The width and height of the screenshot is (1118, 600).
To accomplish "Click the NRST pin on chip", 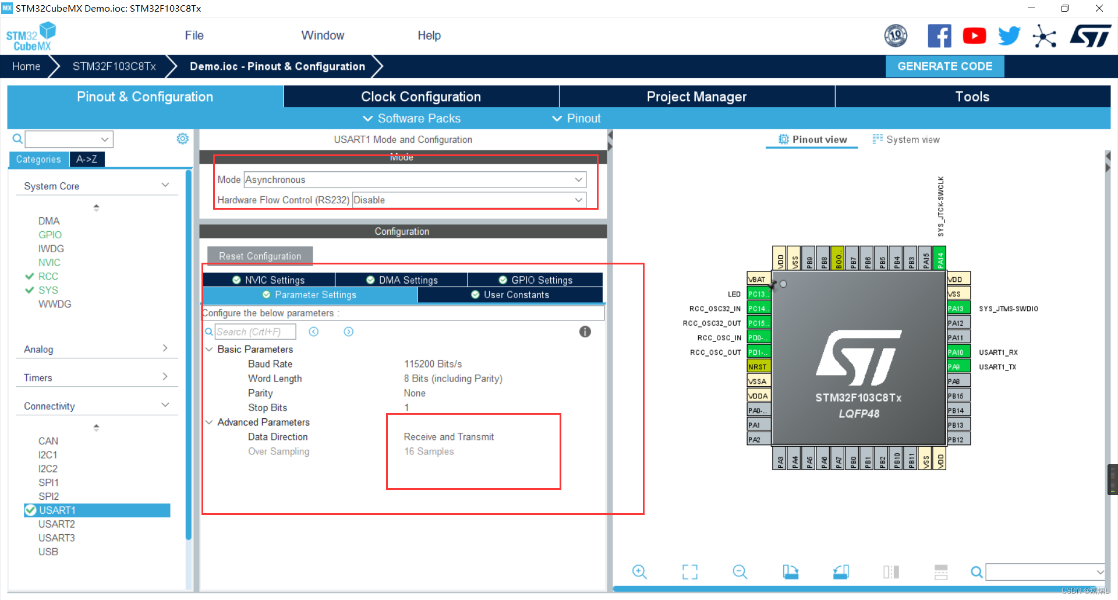I will click(759, 366).
